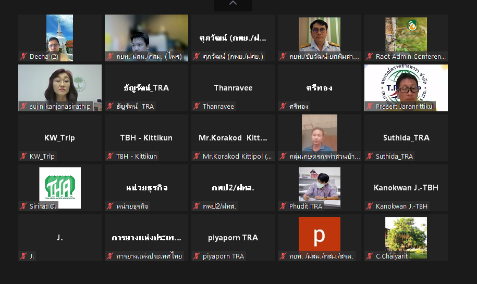This screenshot has width=477, height=284.
Task: Click the muted mic icon beside Suthida_TRA
Action: [x=370, y=156]
